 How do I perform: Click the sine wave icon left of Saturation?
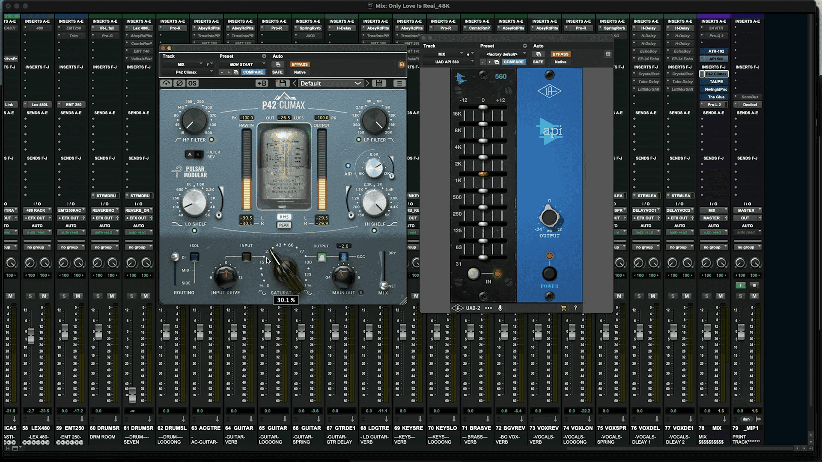point(262,293)
